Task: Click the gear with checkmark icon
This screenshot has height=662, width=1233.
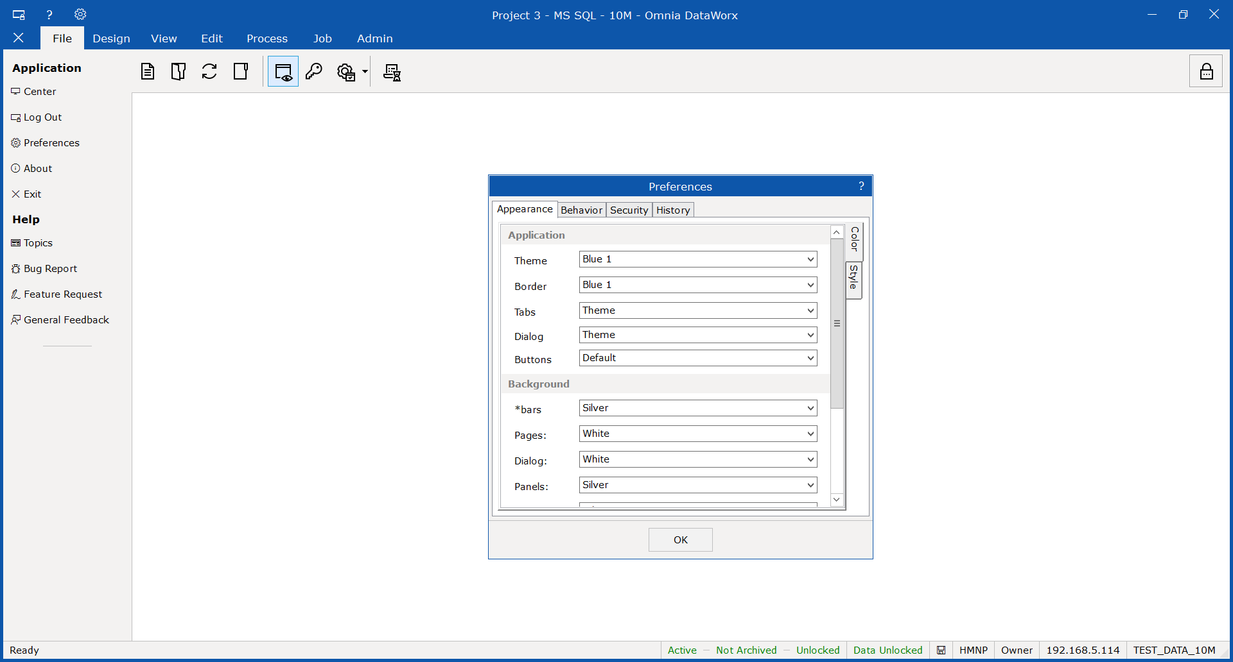Action: (346, 72)
